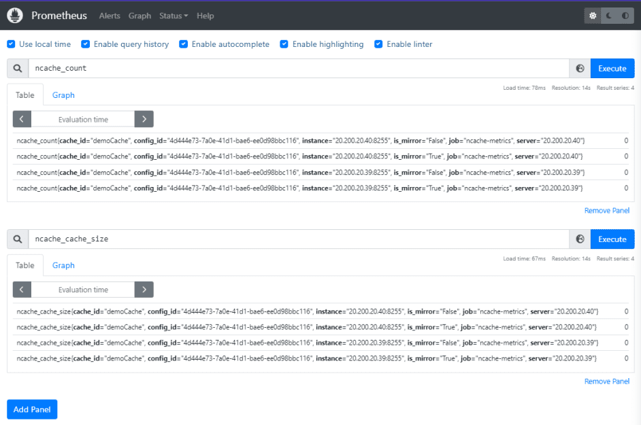Viewport: 641px width, 425px height.
Task: Switch to light theme sun icon
Action: tap(593, 16)
